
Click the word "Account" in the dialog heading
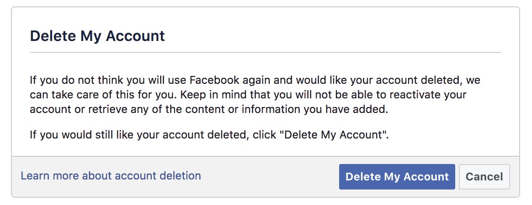[x=135, y=36]
